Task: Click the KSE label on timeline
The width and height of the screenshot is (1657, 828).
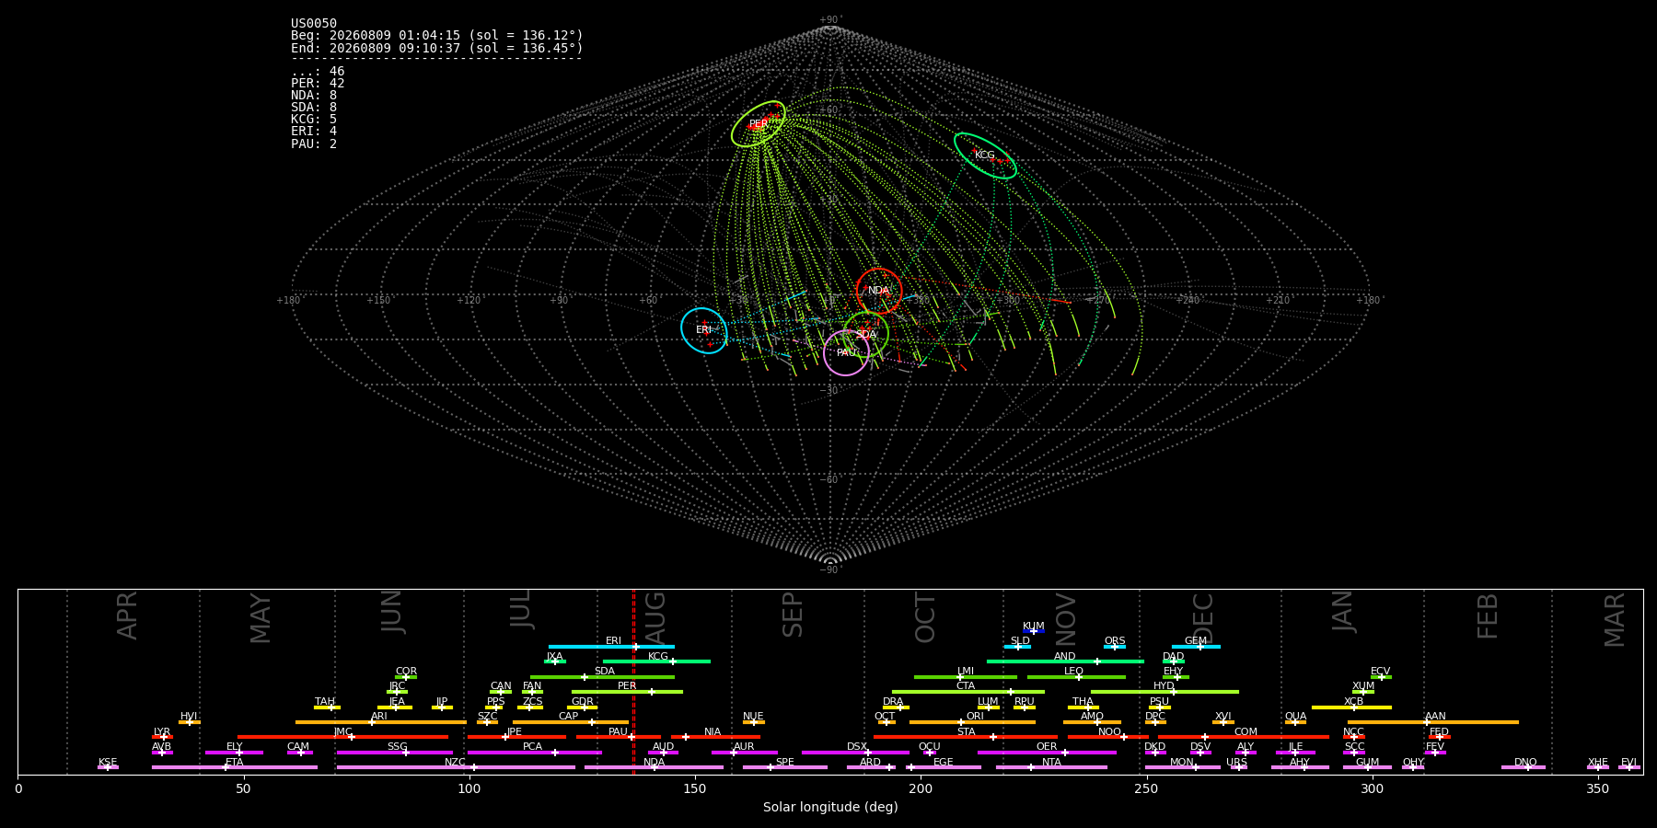Action: (x=108, y=763)
